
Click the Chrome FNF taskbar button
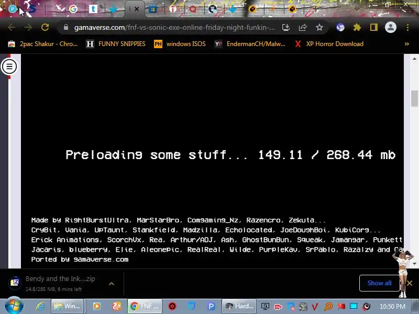click(145, 306)
